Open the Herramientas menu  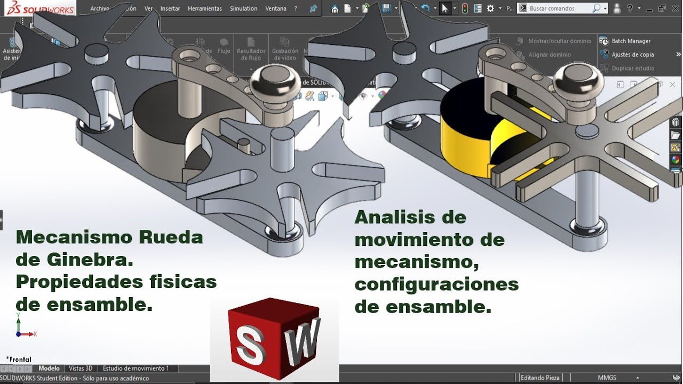205,9
